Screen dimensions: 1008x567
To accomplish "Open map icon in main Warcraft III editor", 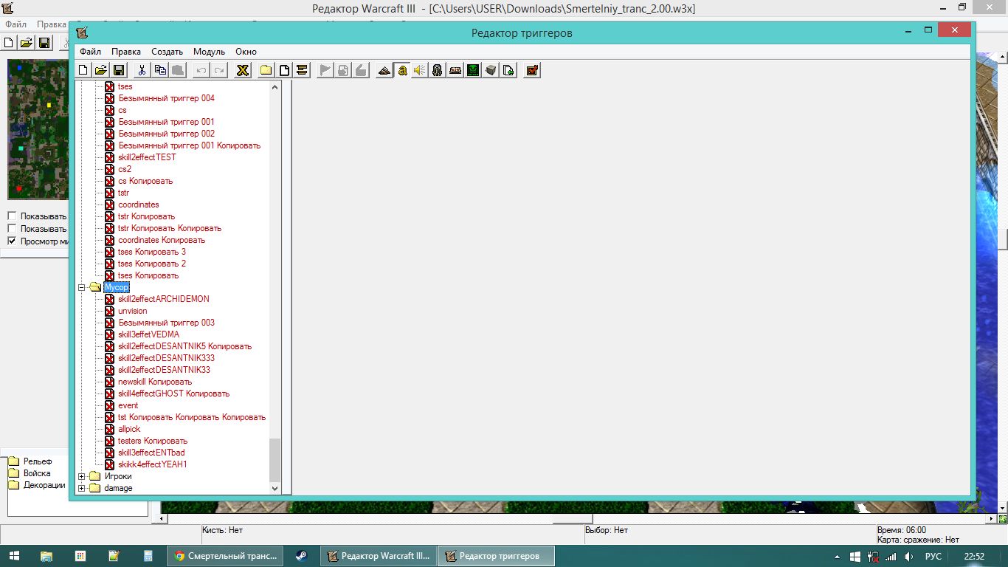I will point(26,43).
